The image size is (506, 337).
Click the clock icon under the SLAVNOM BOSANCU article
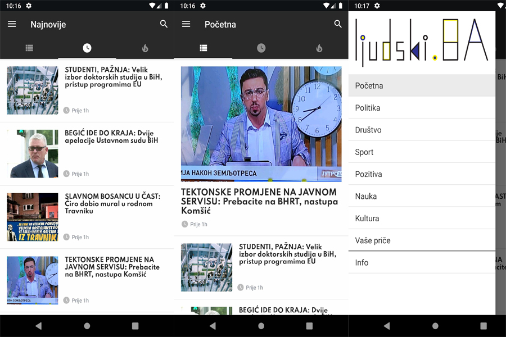66,237
